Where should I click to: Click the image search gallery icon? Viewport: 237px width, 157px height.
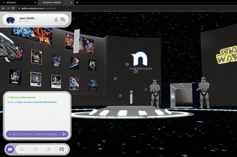63,20
